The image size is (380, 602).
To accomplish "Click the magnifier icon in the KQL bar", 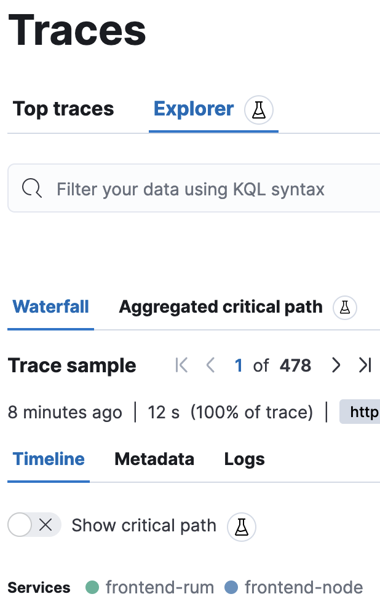I will (31, 188).
